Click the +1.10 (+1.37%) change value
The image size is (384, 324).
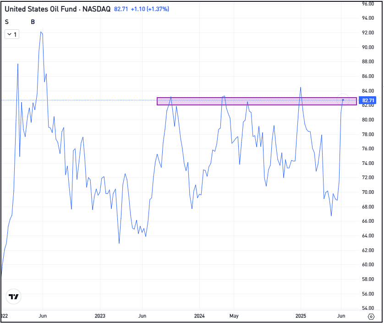pos(150,9)
